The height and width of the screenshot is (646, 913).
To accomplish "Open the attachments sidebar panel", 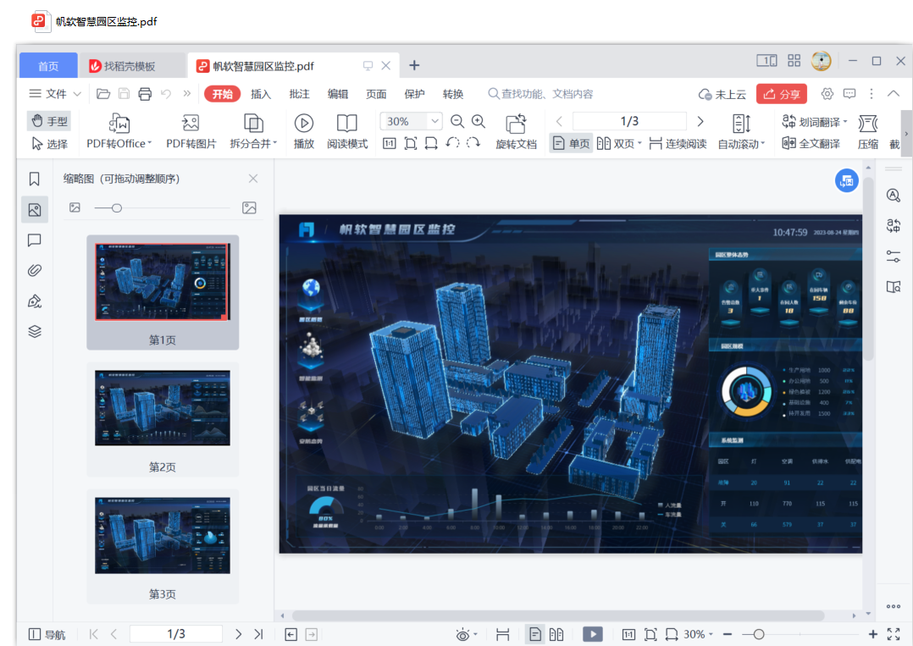I will coord(35,270).
